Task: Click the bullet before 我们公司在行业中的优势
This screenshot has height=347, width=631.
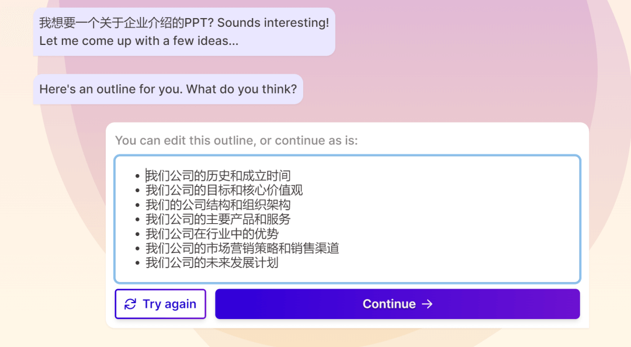Action: (137, 234)
